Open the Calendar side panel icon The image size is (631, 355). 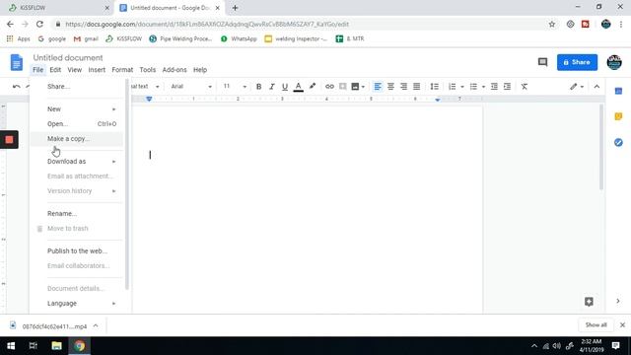coord(618,92)
